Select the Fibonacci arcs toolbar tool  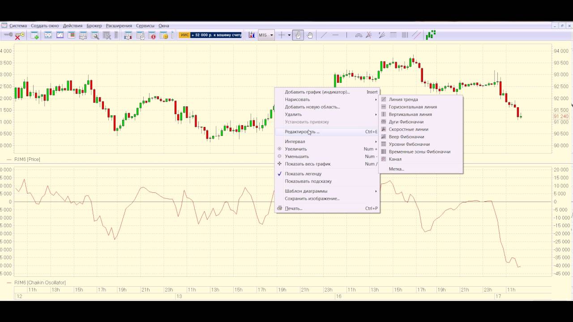[359, 35]
